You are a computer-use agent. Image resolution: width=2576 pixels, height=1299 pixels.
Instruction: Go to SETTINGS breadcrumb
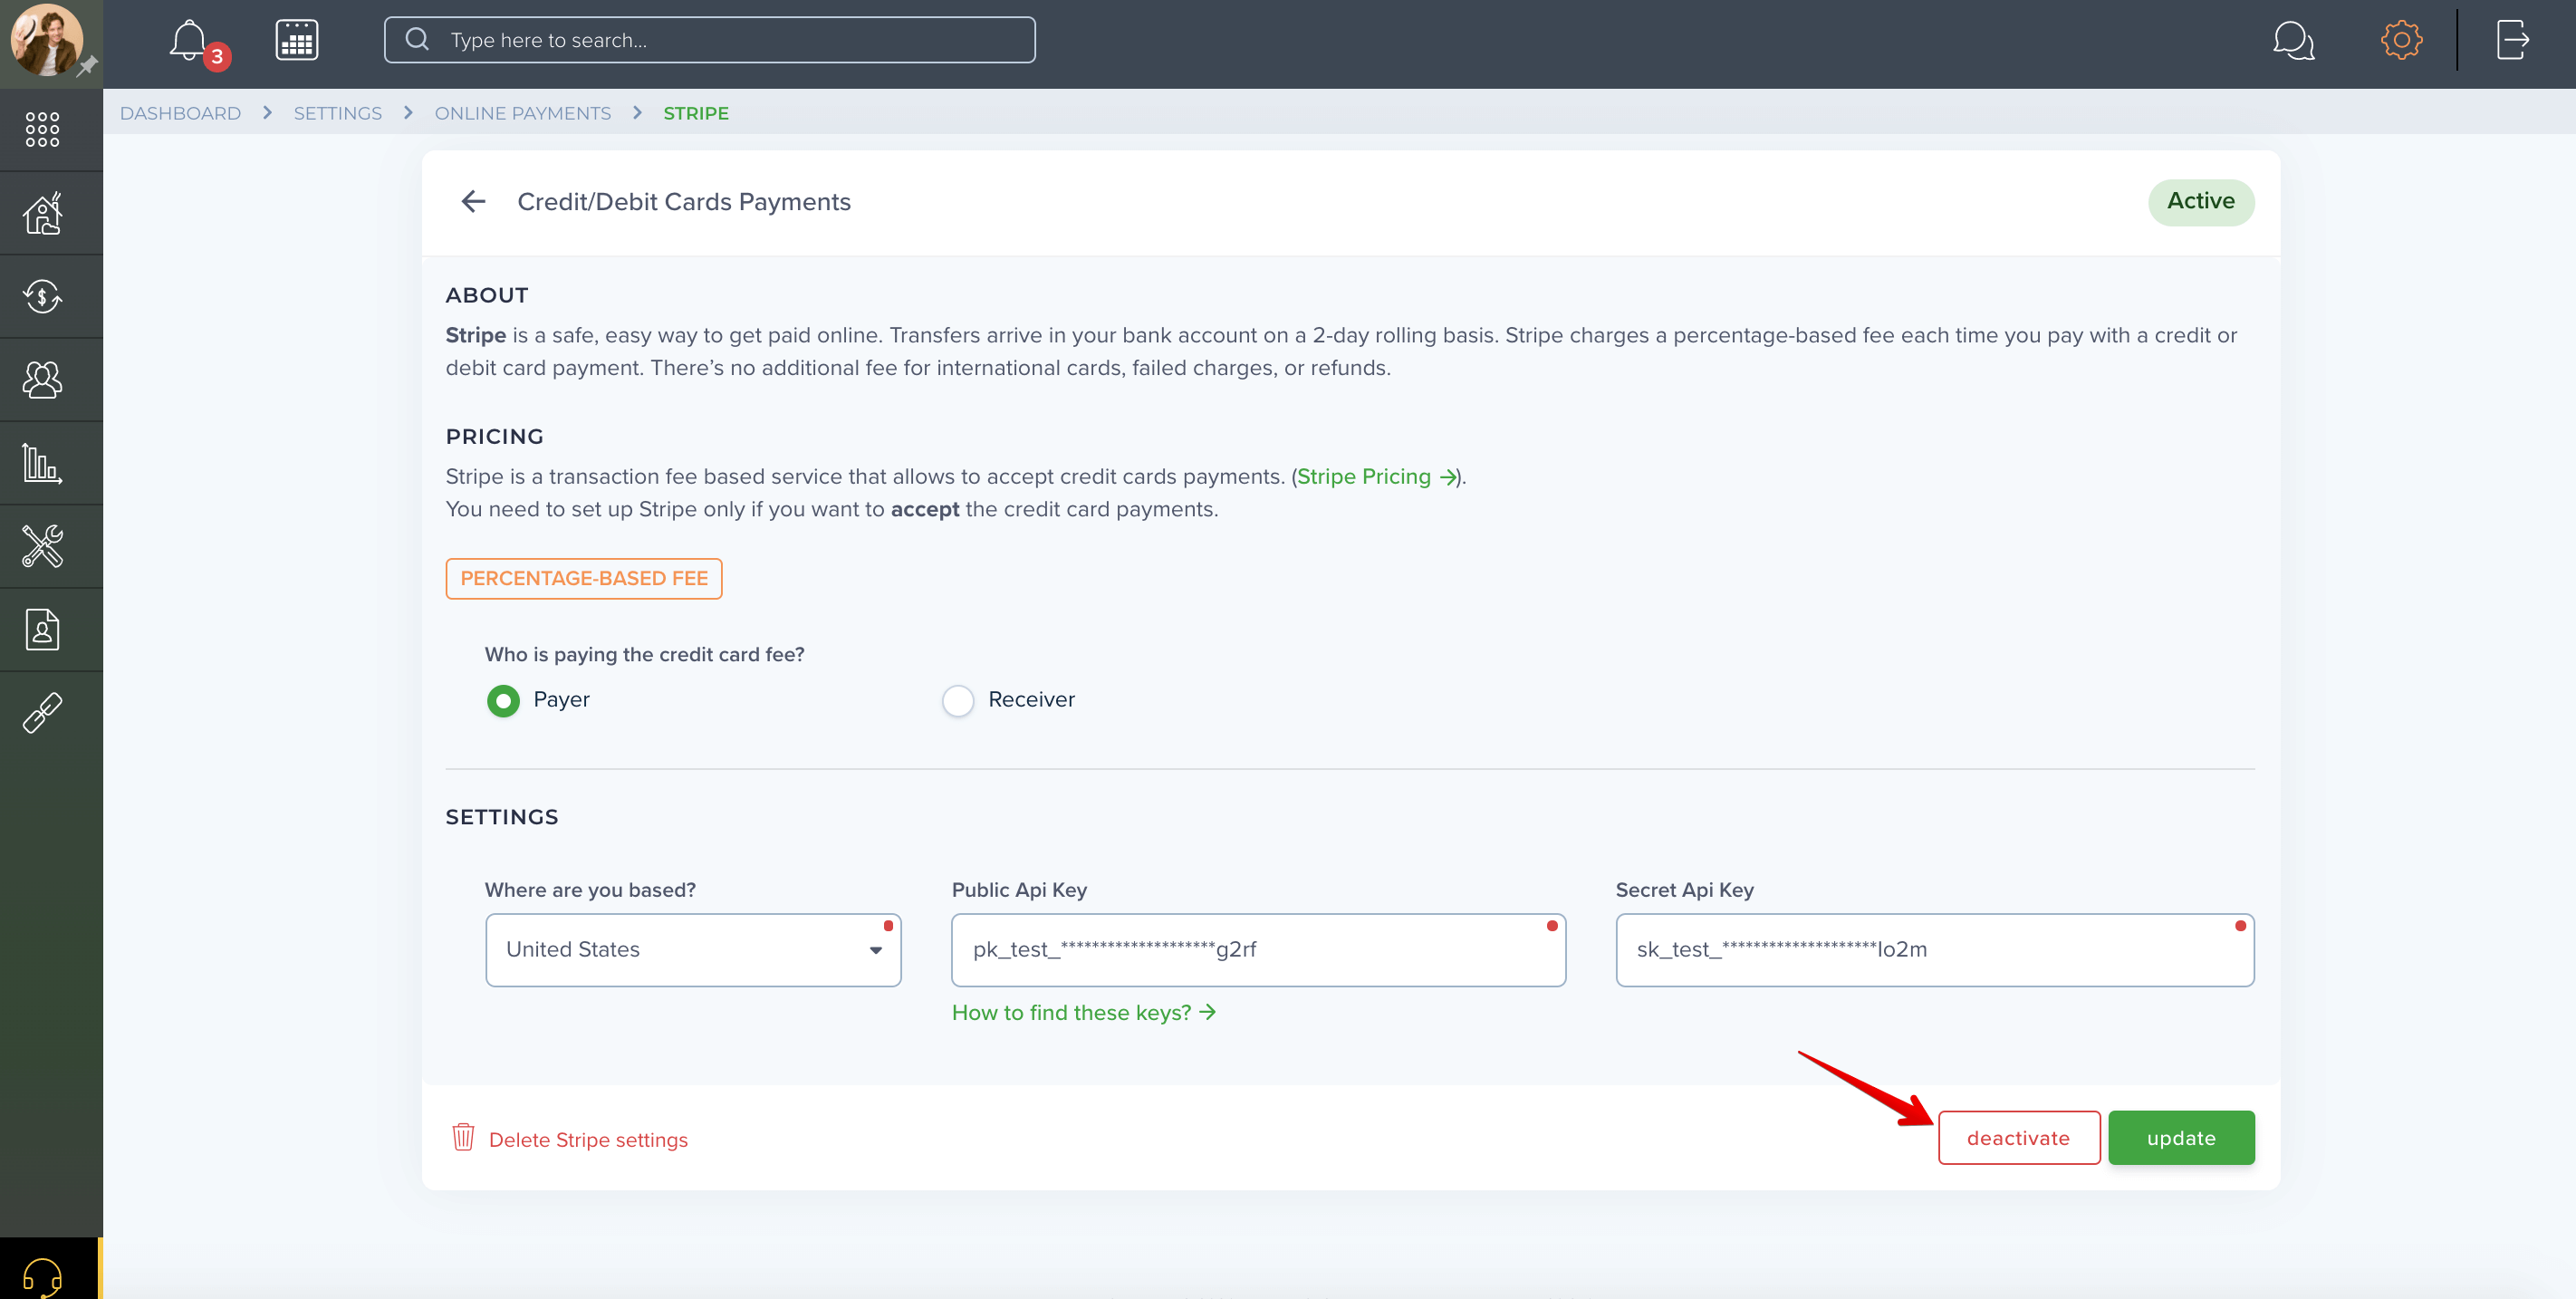pyautogui.click(x=338, y=113)
